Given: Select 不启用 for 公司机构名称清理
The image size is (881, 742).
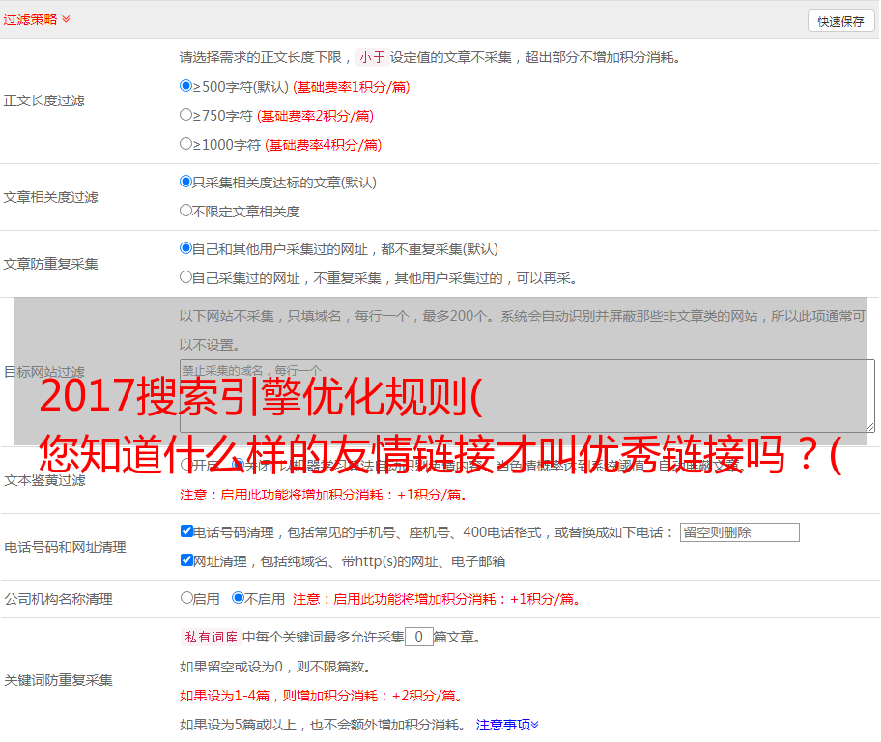Looking at the screenshot, I should 239,597.
